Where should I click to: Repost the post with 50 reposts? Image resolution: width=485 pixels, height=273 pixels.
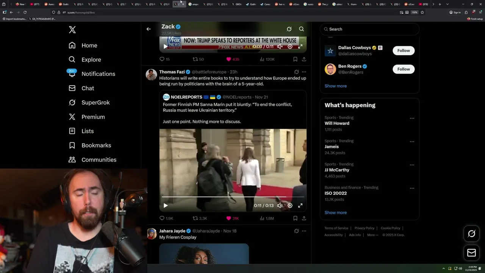(x=198, y=59)
